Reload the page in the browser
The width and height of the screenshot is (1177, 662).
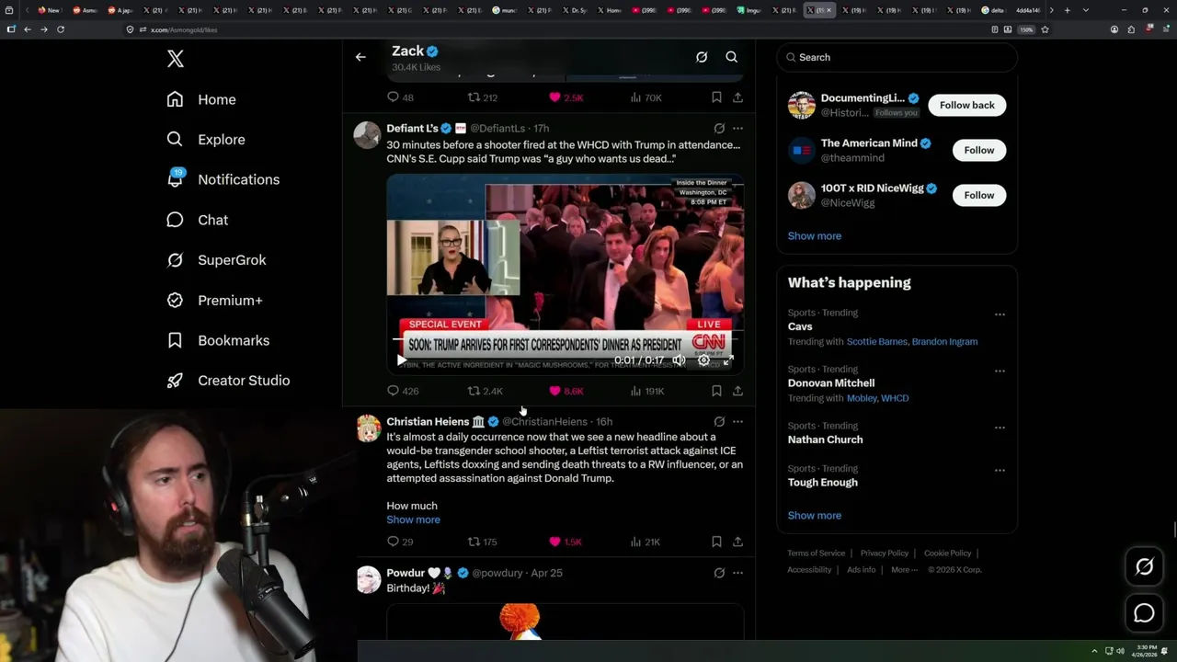point(61,29)
